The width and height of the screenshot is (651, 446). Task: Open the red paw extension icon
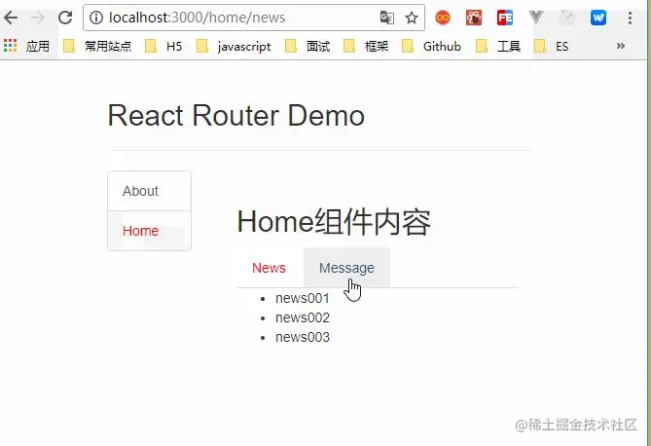pyautogui.click(x=474, y=18)
